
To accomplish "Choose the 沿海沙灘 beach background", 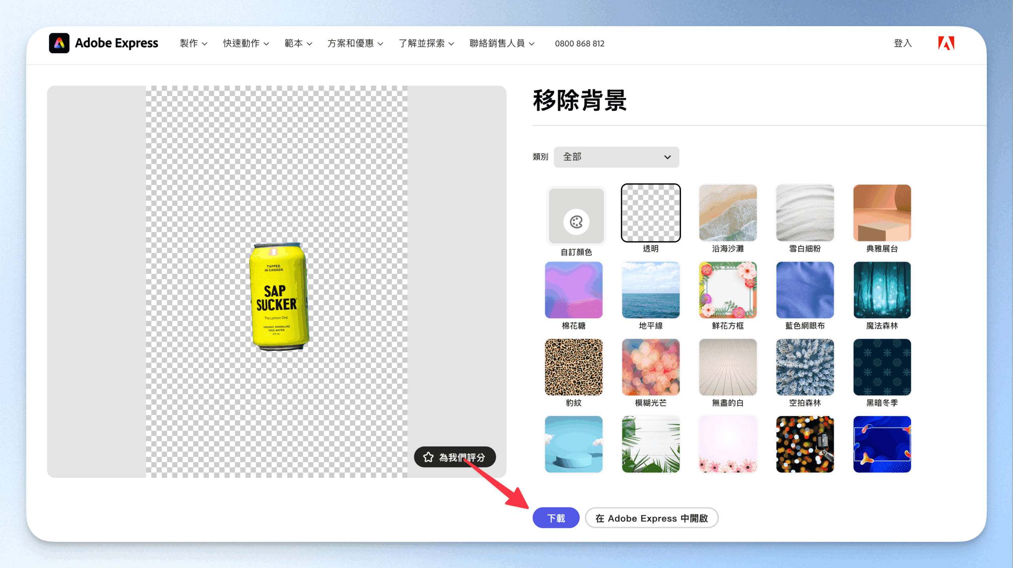I will pos(728,213).
